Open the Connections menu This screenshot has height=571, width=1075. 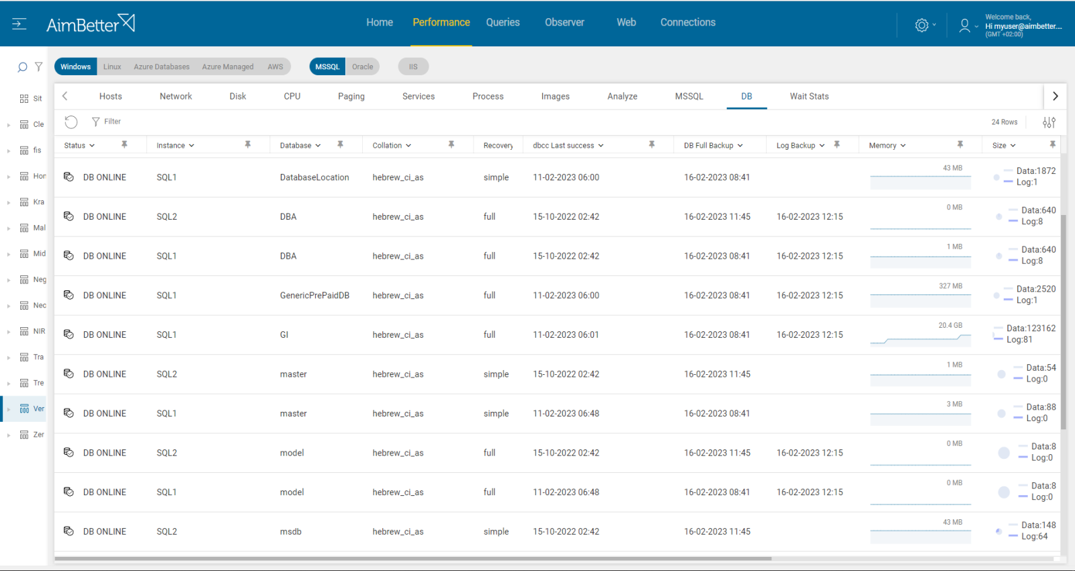pos(688,22)
